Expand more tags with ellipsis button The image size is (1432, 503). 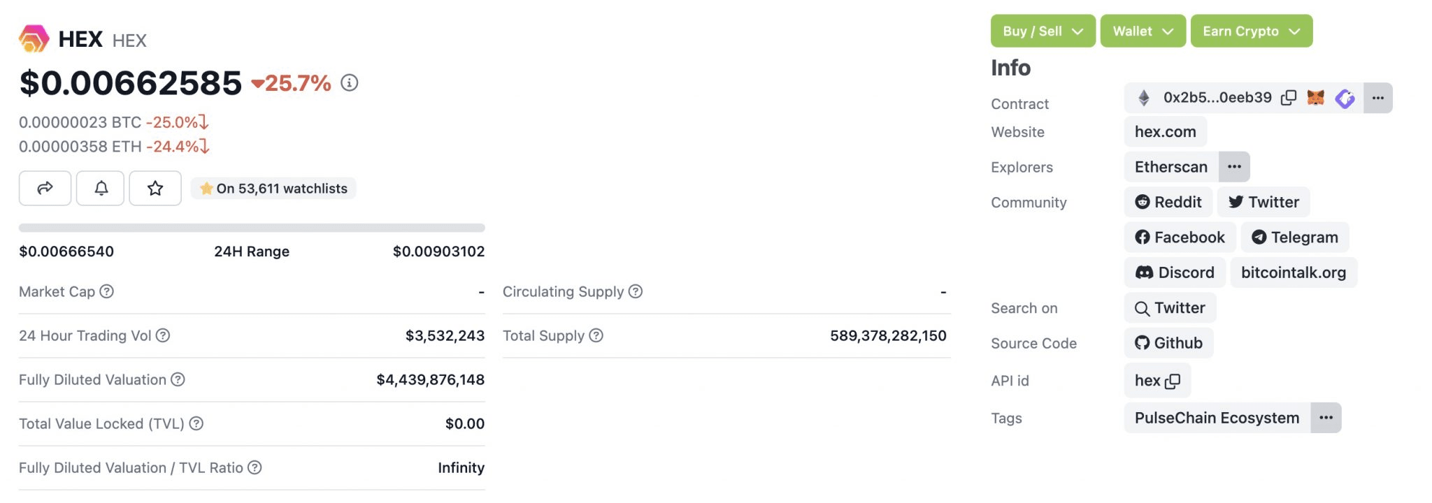pos(1326,417)
